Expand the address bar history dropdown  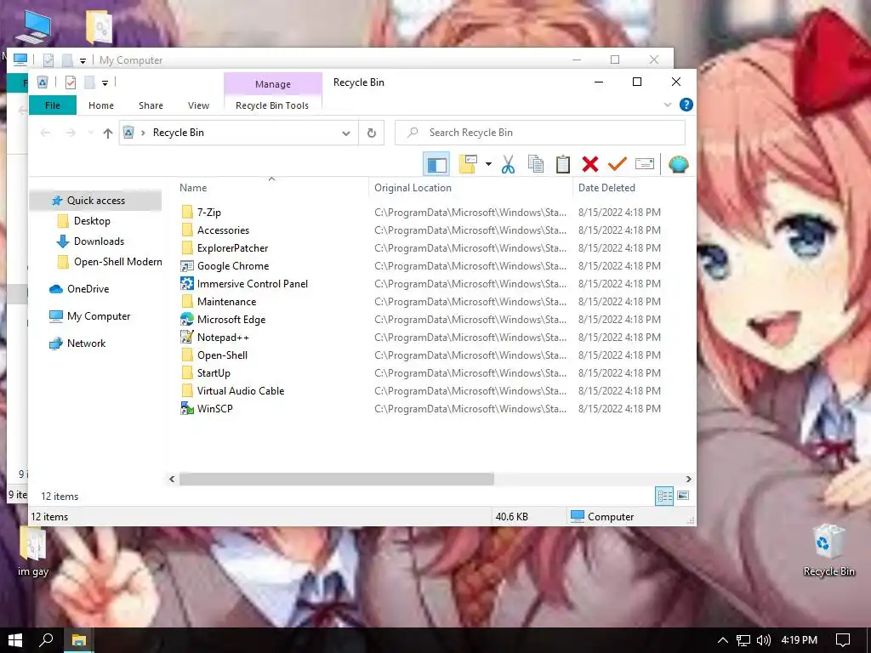click(x=346, y=133)
